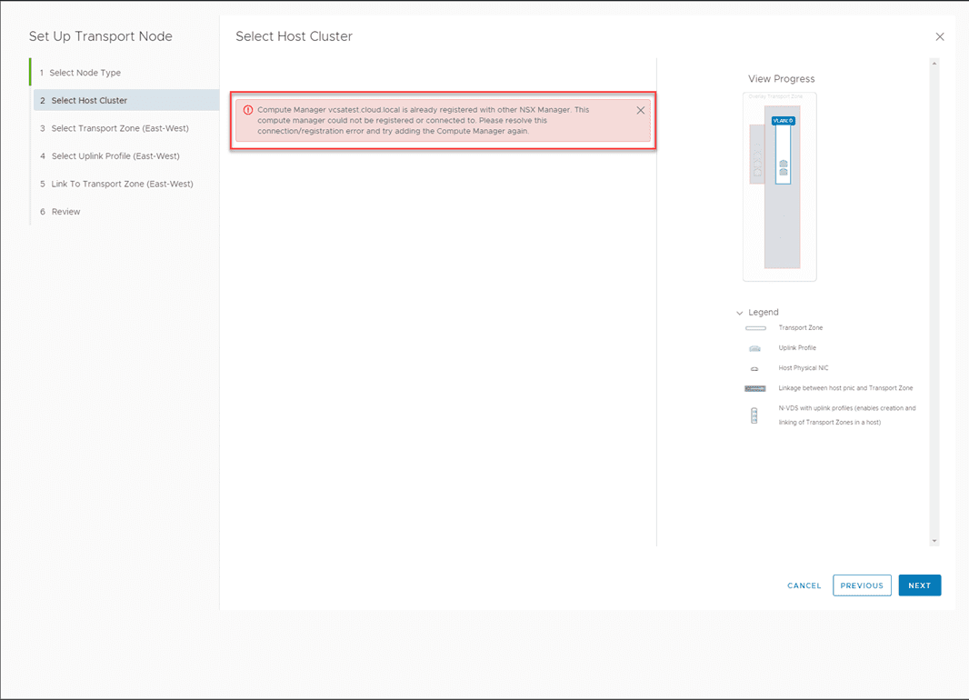969x700 pixels.
Task: Click the host pnic linkage legend icon
Action: [754, 388]
